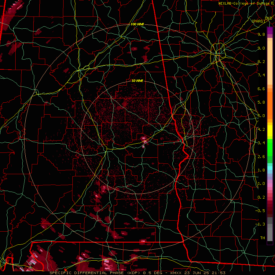Image resolution: width=275 pixels, height=275 pixels.
Task: Click the [PHAS] unit label above color bar
Action: tap(258, 21)
